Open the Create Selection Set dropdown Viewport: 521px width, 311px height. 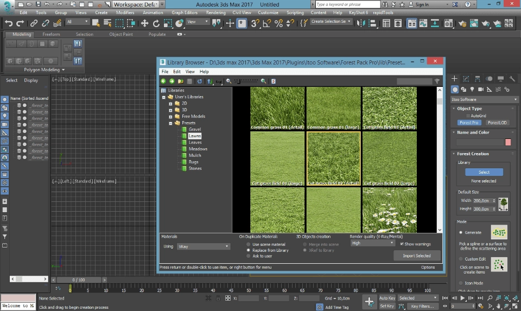331,21
